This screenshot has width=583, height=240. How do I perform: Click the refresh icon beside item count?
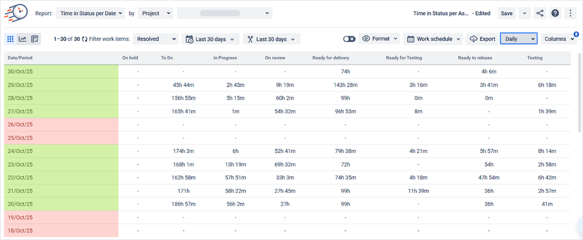85,39
